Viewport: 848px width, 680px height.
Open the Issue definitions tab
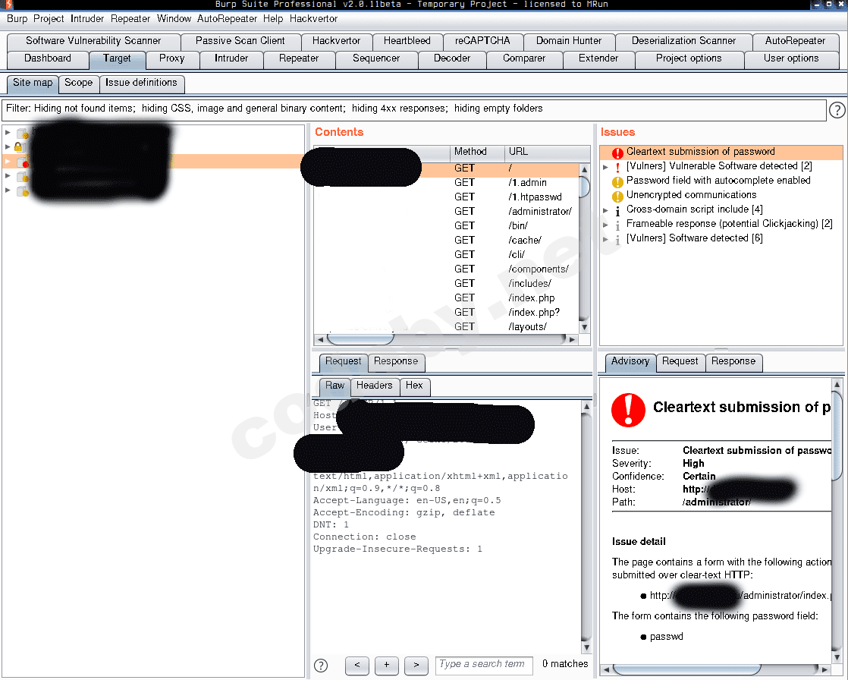141,83
